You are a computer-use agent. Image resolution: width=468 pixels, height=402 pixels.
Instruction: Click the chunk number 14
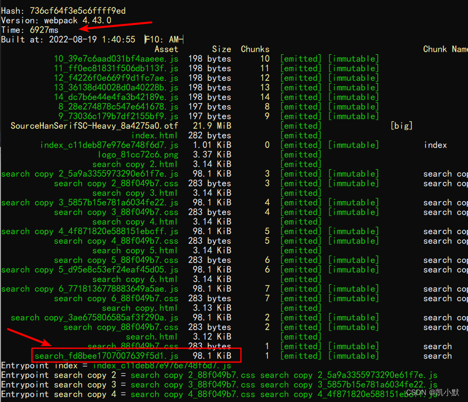(x=265, y=97)
